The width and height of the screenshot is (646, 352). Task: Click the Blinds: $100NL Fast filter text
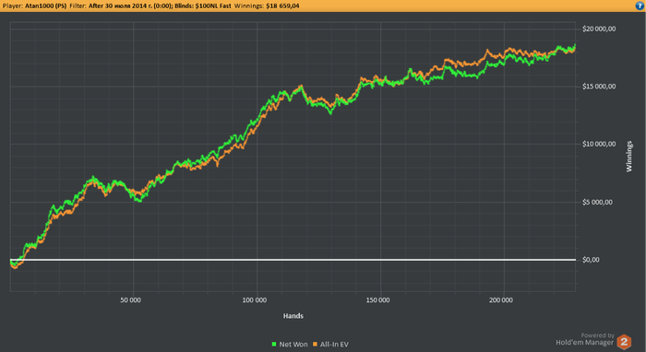tap(203, 6)
